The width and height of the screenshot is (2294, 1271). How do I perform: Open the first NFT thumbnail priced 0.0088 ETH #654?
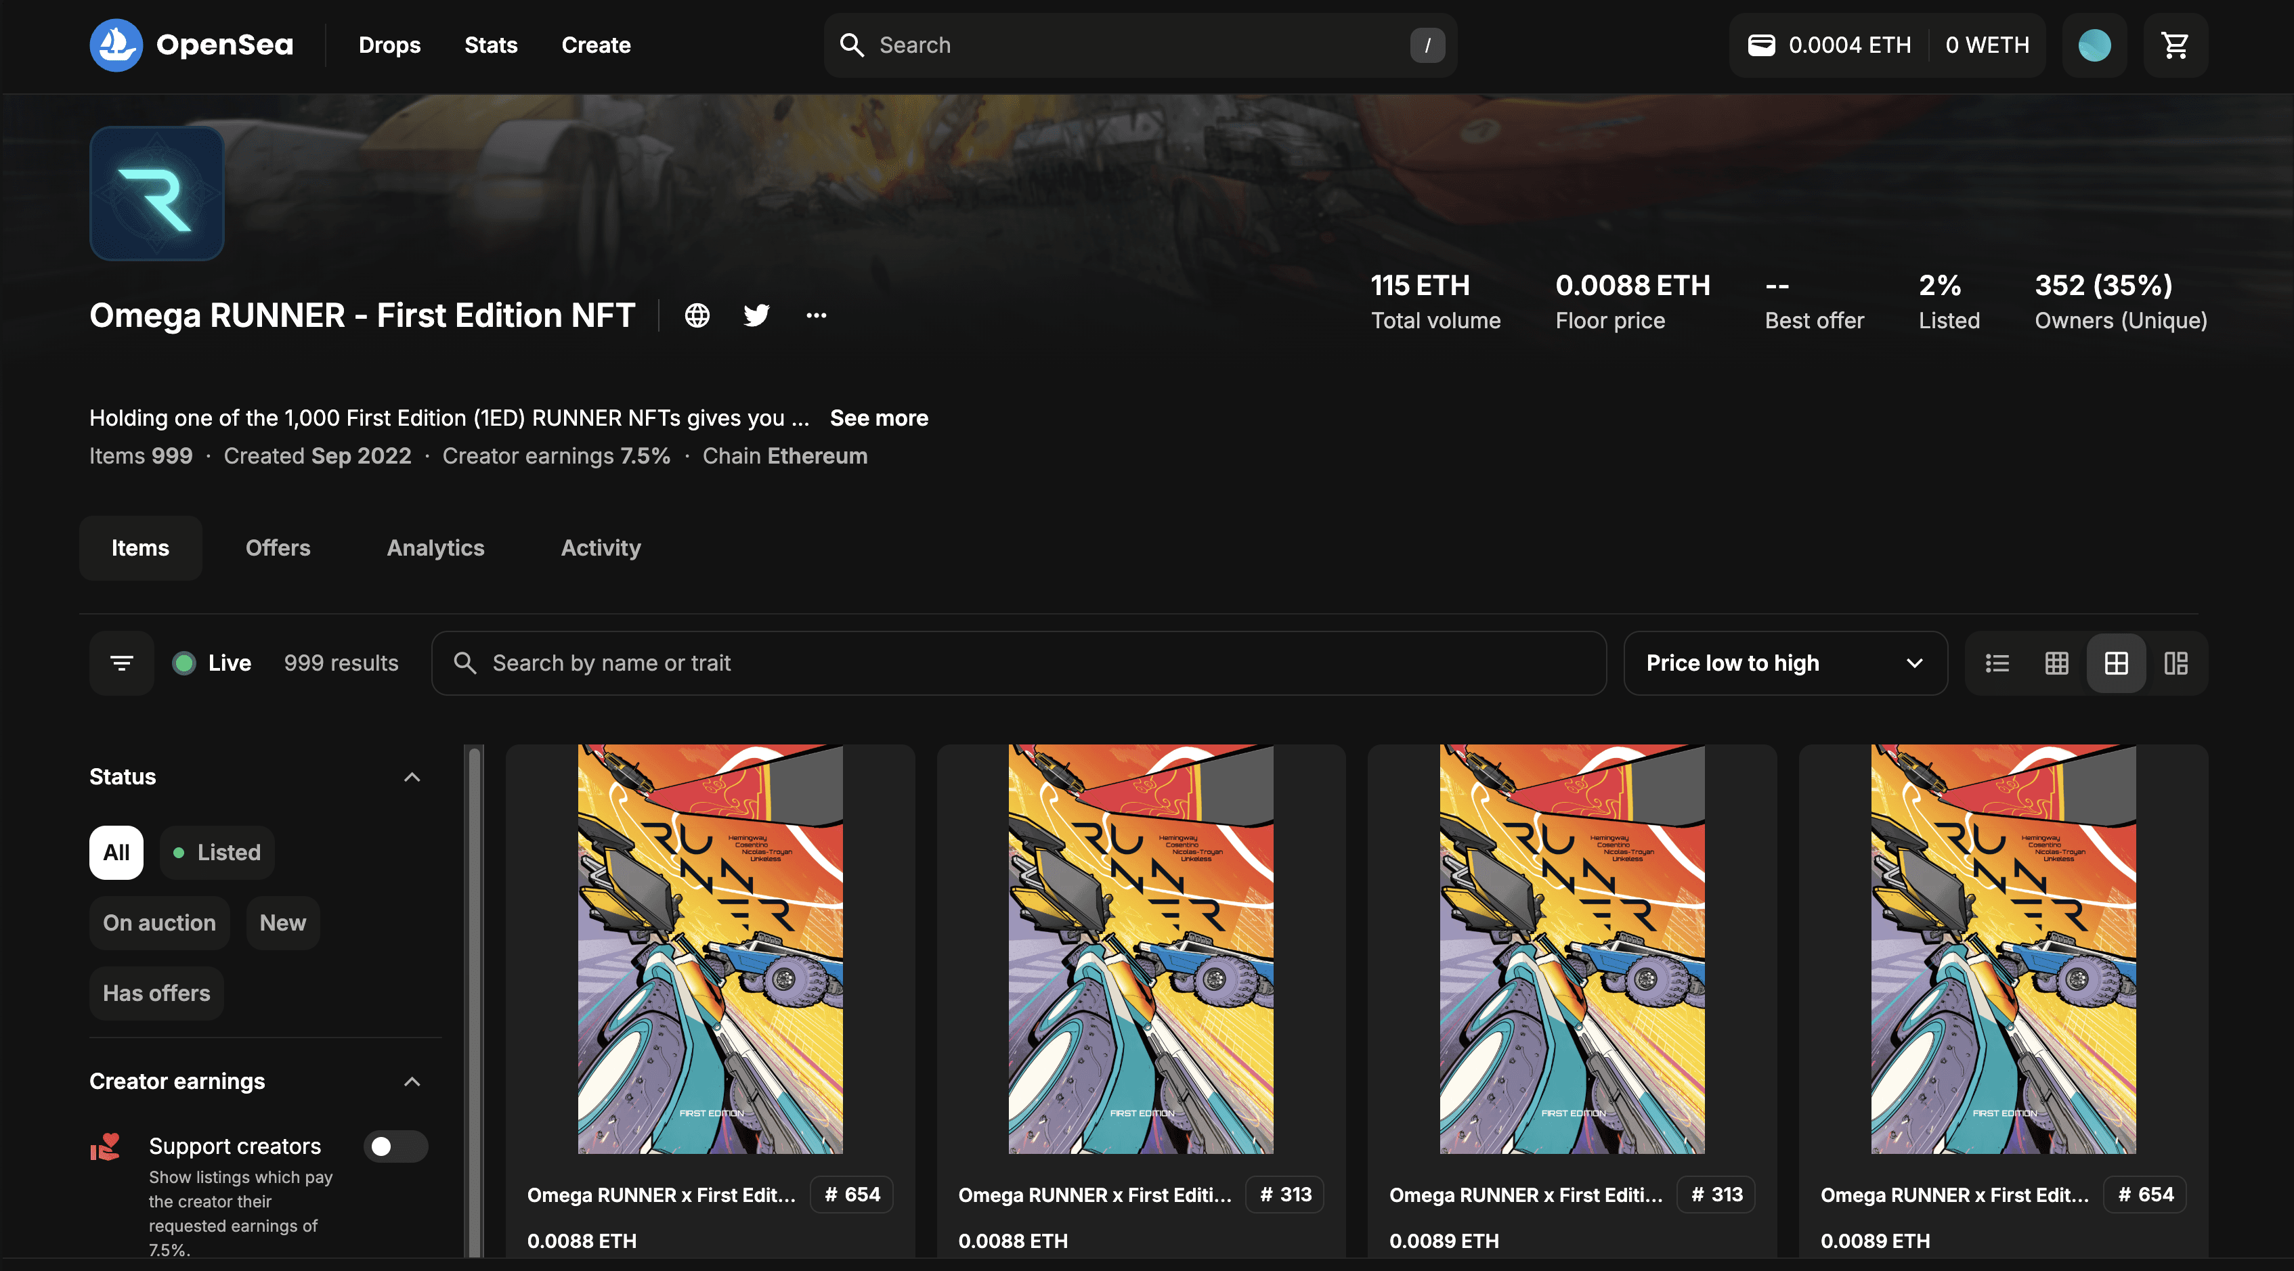[x=710, y=949]
